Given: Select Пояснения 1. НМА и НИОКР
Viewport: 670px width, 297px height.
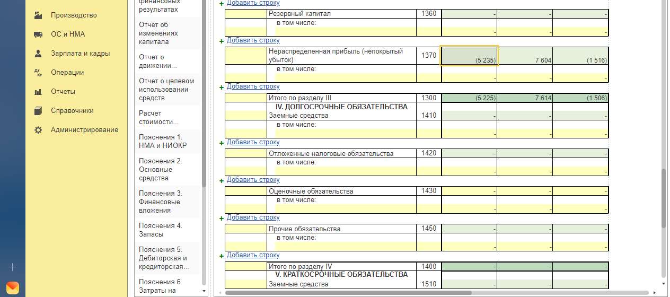Looking at the screenshot, I should pos(168,142).
